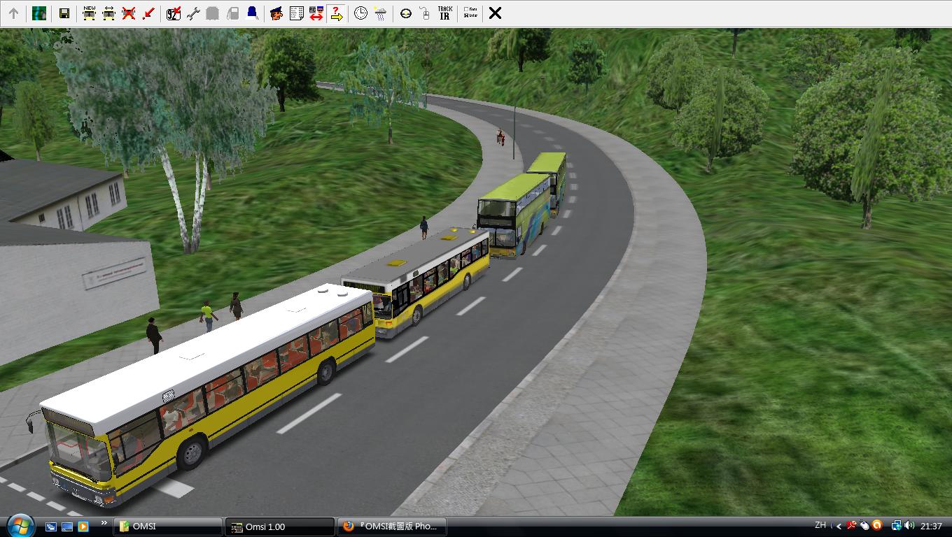Click the small checkbox options icon in toolbar
952x537 pixels.
[470, 13]
